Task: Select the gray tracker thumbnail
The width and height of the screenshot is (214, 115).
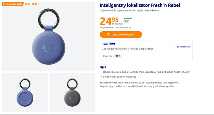Action: [72, 93]
